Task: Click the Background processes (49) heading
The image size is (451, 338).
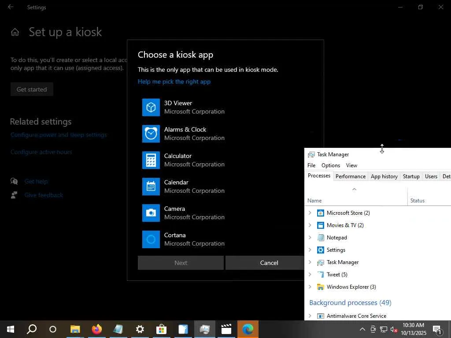Action: 350,303
